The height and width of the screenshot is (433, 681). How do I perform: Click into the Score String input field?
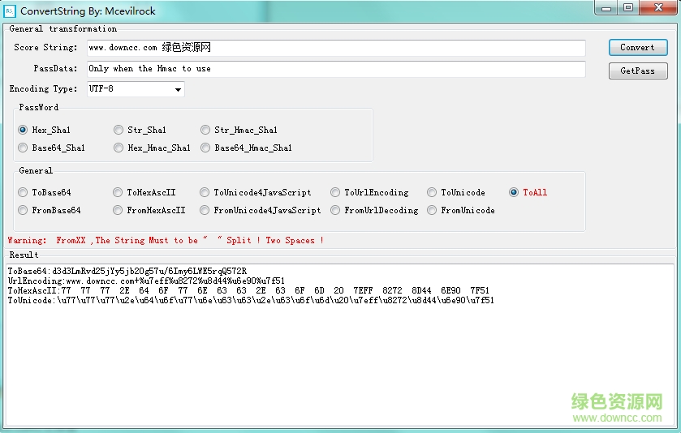(x=335, y=48)
